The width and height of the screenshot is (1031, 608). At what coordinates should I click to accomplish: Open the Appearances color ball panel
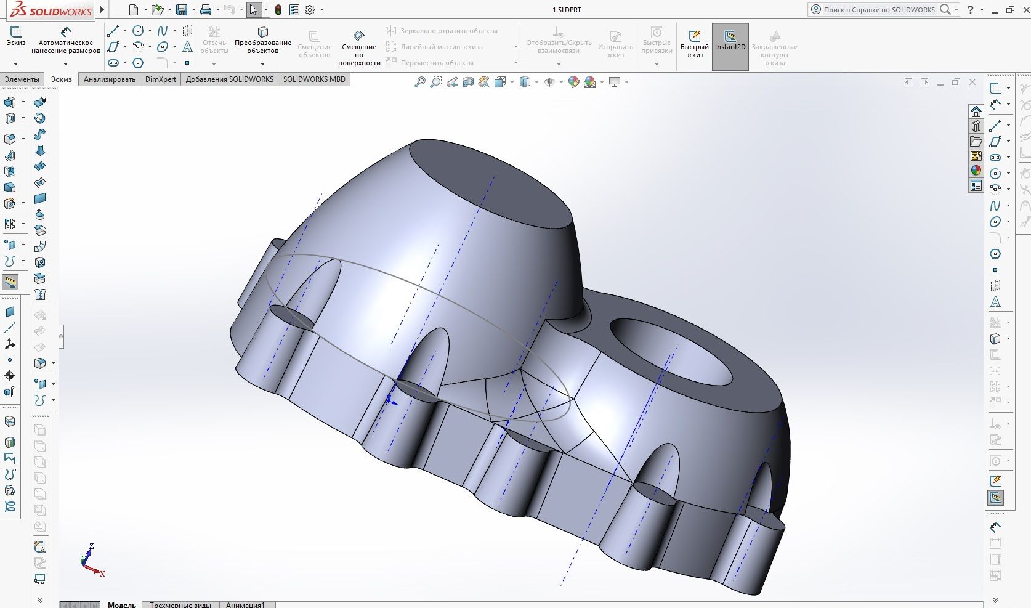[x=976, y=171]
